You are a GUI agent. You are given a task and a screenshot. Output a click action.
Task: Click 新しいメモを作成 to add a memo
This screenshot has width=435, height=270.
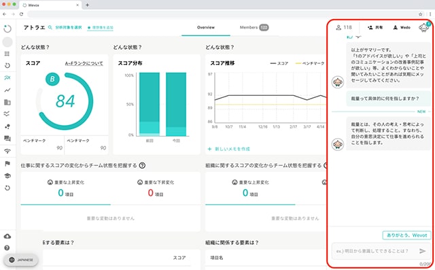pos(229,149)
